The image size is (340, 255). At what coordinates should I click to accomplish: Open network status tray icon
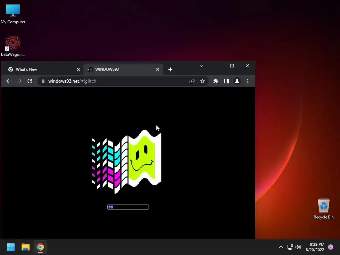[290, 247]
